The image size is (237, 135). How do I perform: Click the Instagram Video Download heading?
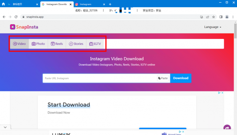117,59
